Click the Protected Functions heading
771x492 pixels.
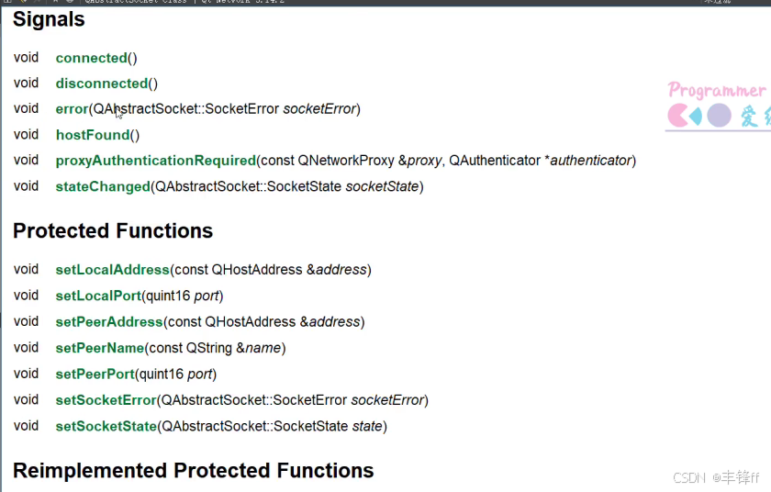click(113, 231)
